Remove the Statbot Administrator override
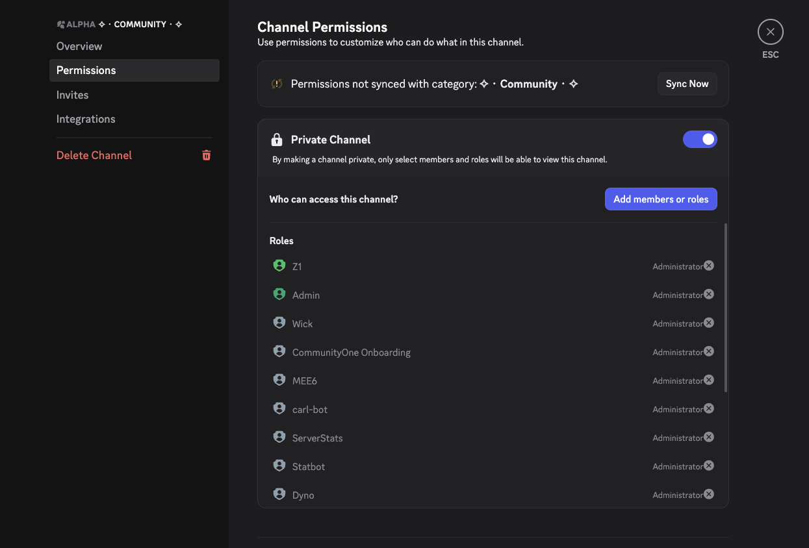This screenshot has width=809, height=548. [708, 466]
